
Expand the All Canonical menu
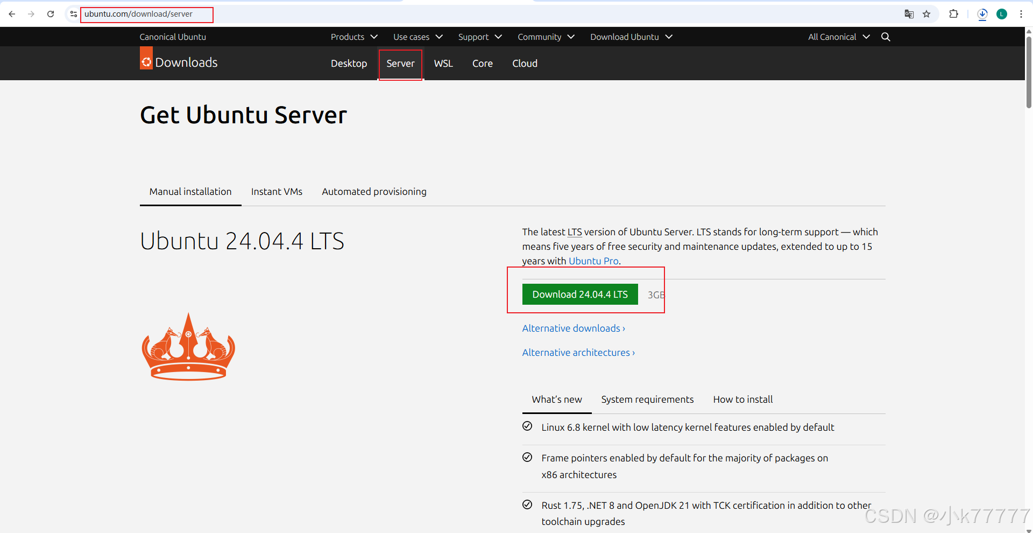839,37
